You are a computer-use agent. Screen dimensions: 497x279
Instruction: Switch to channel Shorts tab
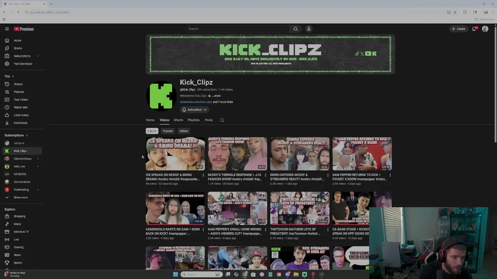coord(178,120)
